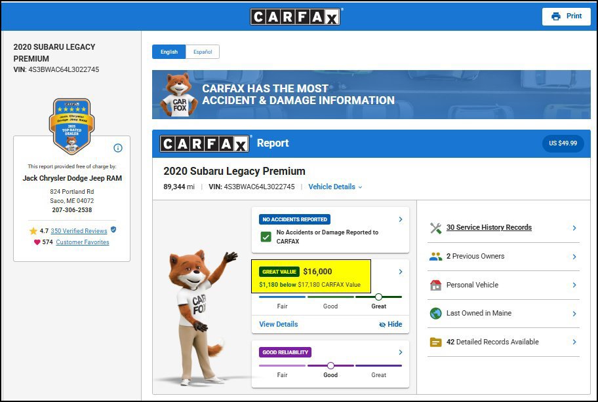598x402 pixels.
Task: Click the Personal Vehicle house icon
Action: pos(435,285)
